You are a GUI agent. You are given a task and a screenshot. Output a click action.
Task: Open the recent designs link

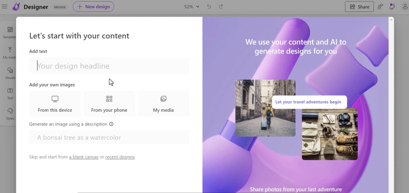(120, 157)
